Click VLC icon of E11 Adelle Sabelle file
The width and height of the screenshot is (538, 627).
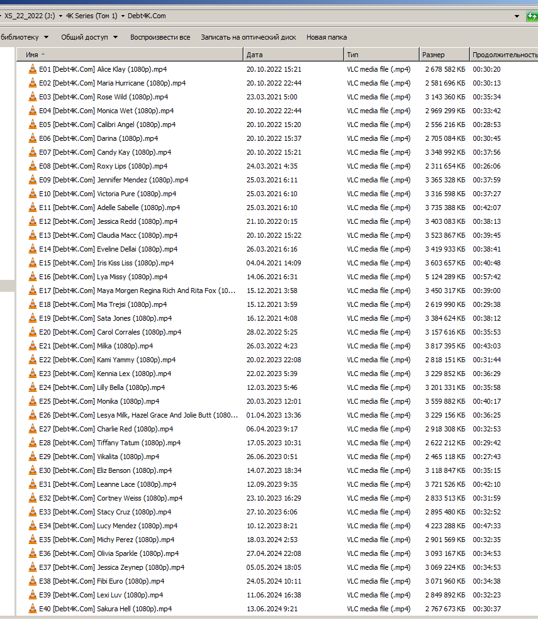coord(32,208)
